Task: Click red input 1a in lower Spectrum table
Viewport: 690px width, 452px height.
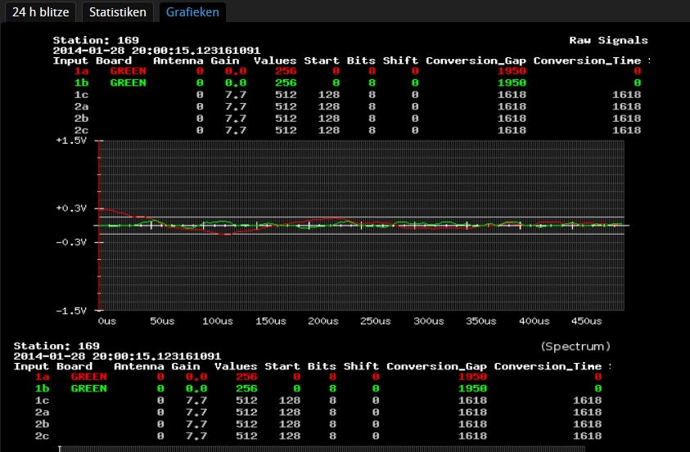Action: click(x=43, y=377)
